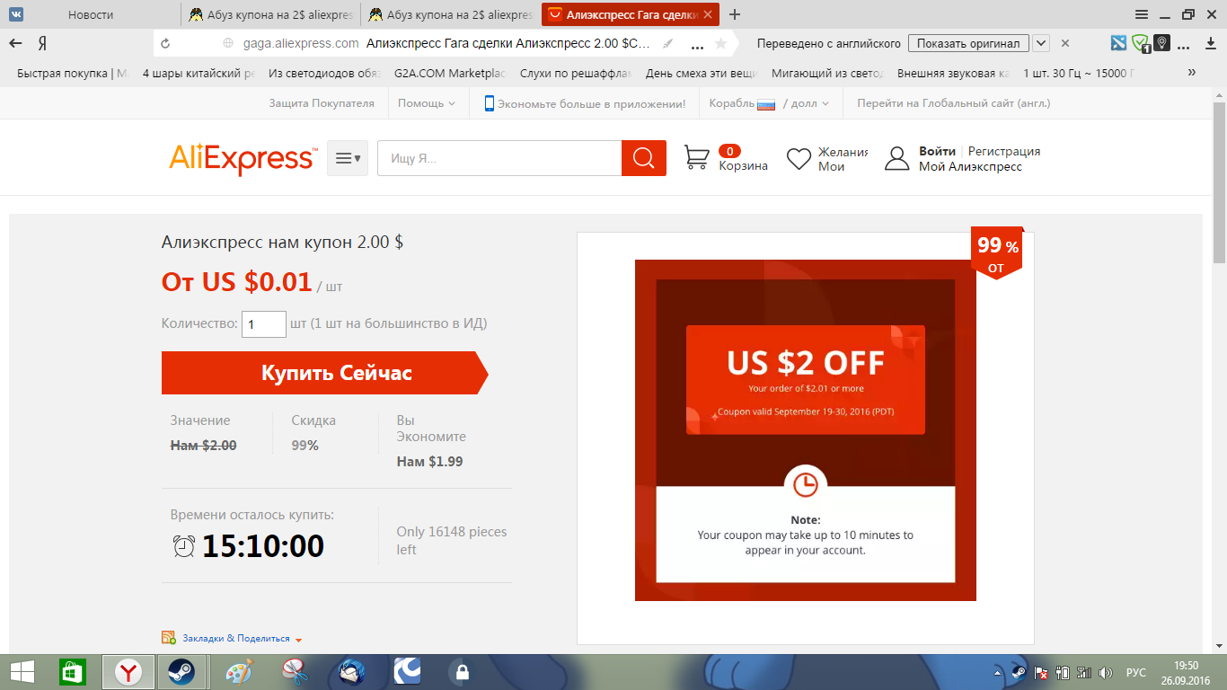
Task: Open the "Из светодиодов" bookmark
Action: pyautogui.click(x=325, y=74)
